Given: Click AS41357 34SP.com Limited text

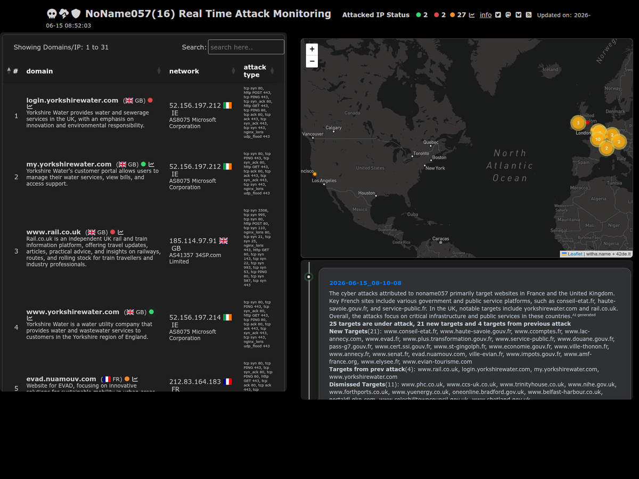Looking at the screenshot, I should point(195,258).
